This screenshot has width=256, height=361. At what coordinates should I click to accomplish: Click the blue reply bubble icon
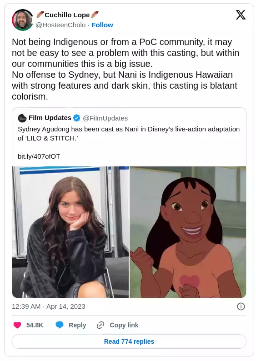(60, 325)
